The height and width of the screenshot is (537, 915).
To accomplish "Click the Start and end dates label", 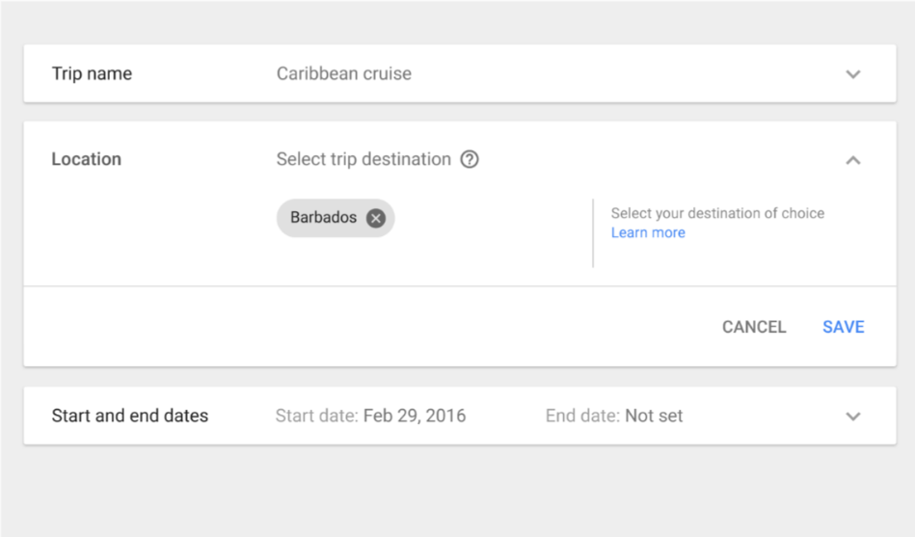I will click(129, 416).
